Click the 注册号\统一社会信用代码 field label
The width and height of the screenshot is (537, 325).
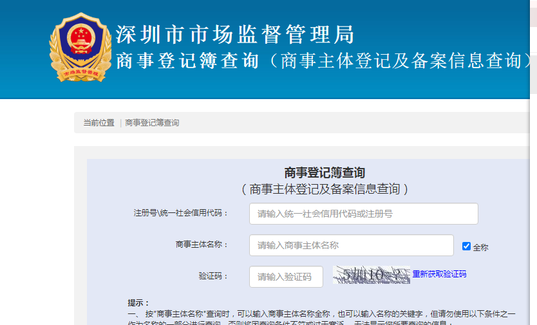[181, 213]
